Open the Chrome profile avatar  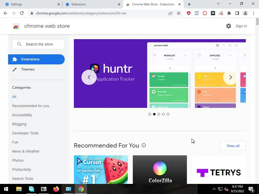tap(245, 13)
